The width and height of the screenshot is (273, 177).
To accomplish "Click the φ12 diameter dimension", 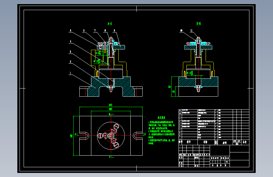I will (x=97, y=61).
